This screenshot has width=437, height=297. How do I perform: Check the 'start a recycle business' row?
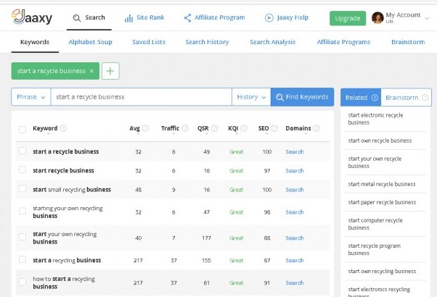click(23, 151)
